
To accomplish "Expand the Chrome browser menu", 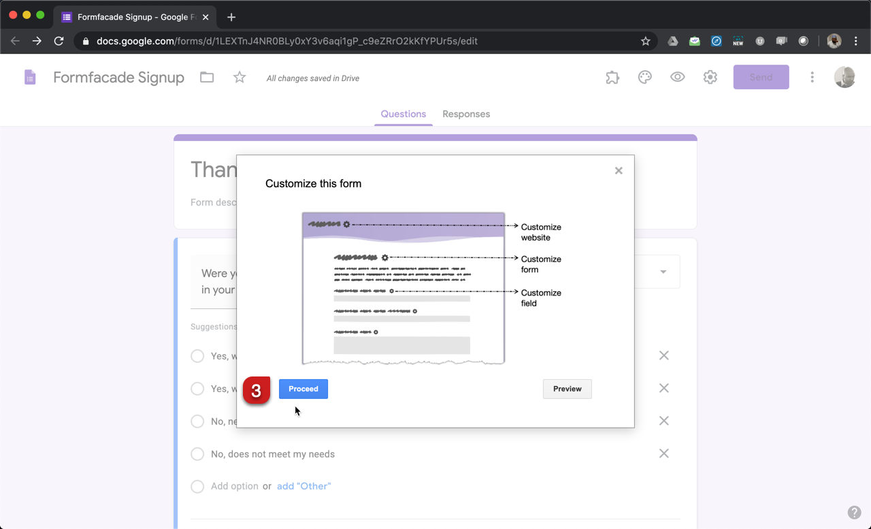I will pyautogui.click(x=856, y=41).
